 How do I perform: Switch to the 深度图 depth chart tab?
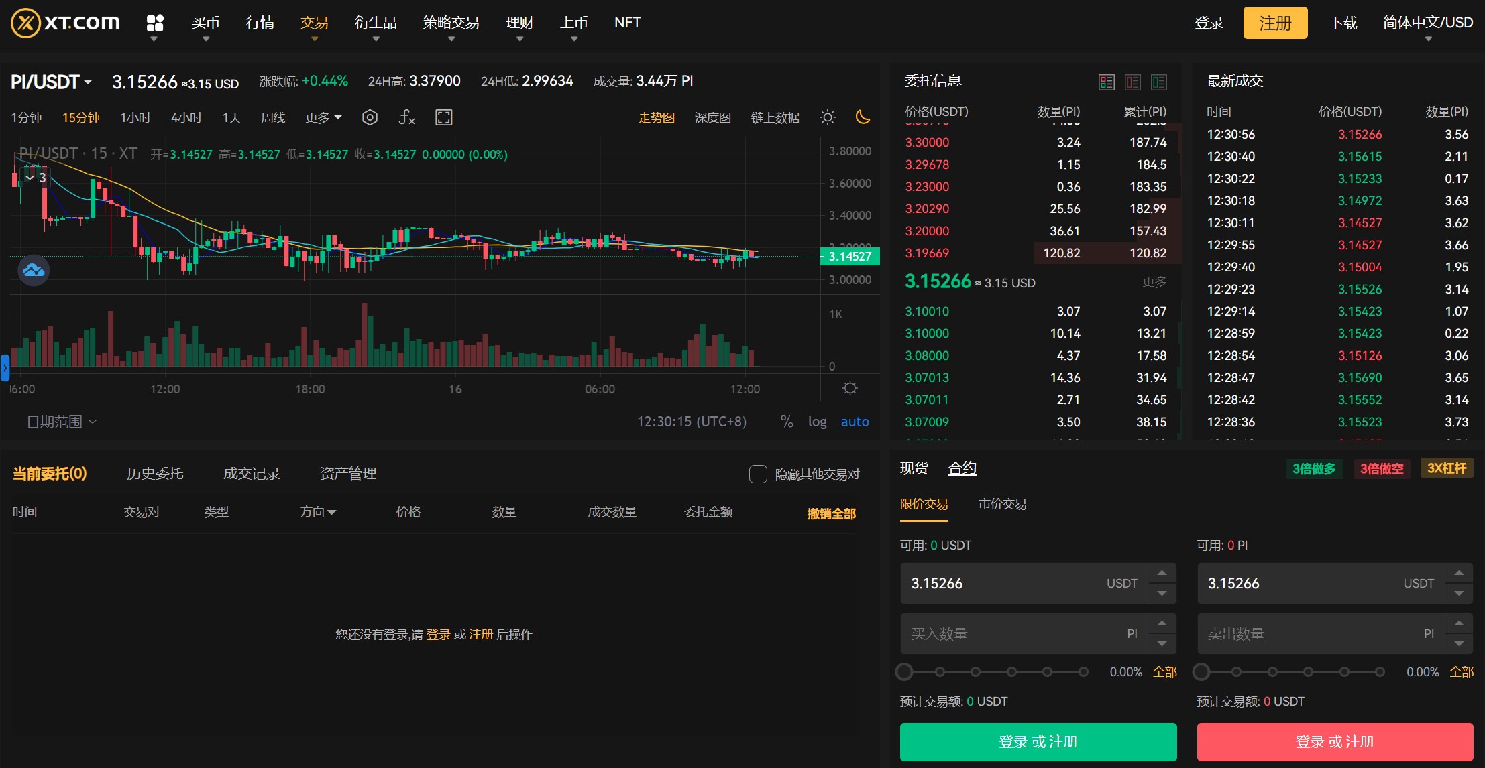click(x=713, y=117)
